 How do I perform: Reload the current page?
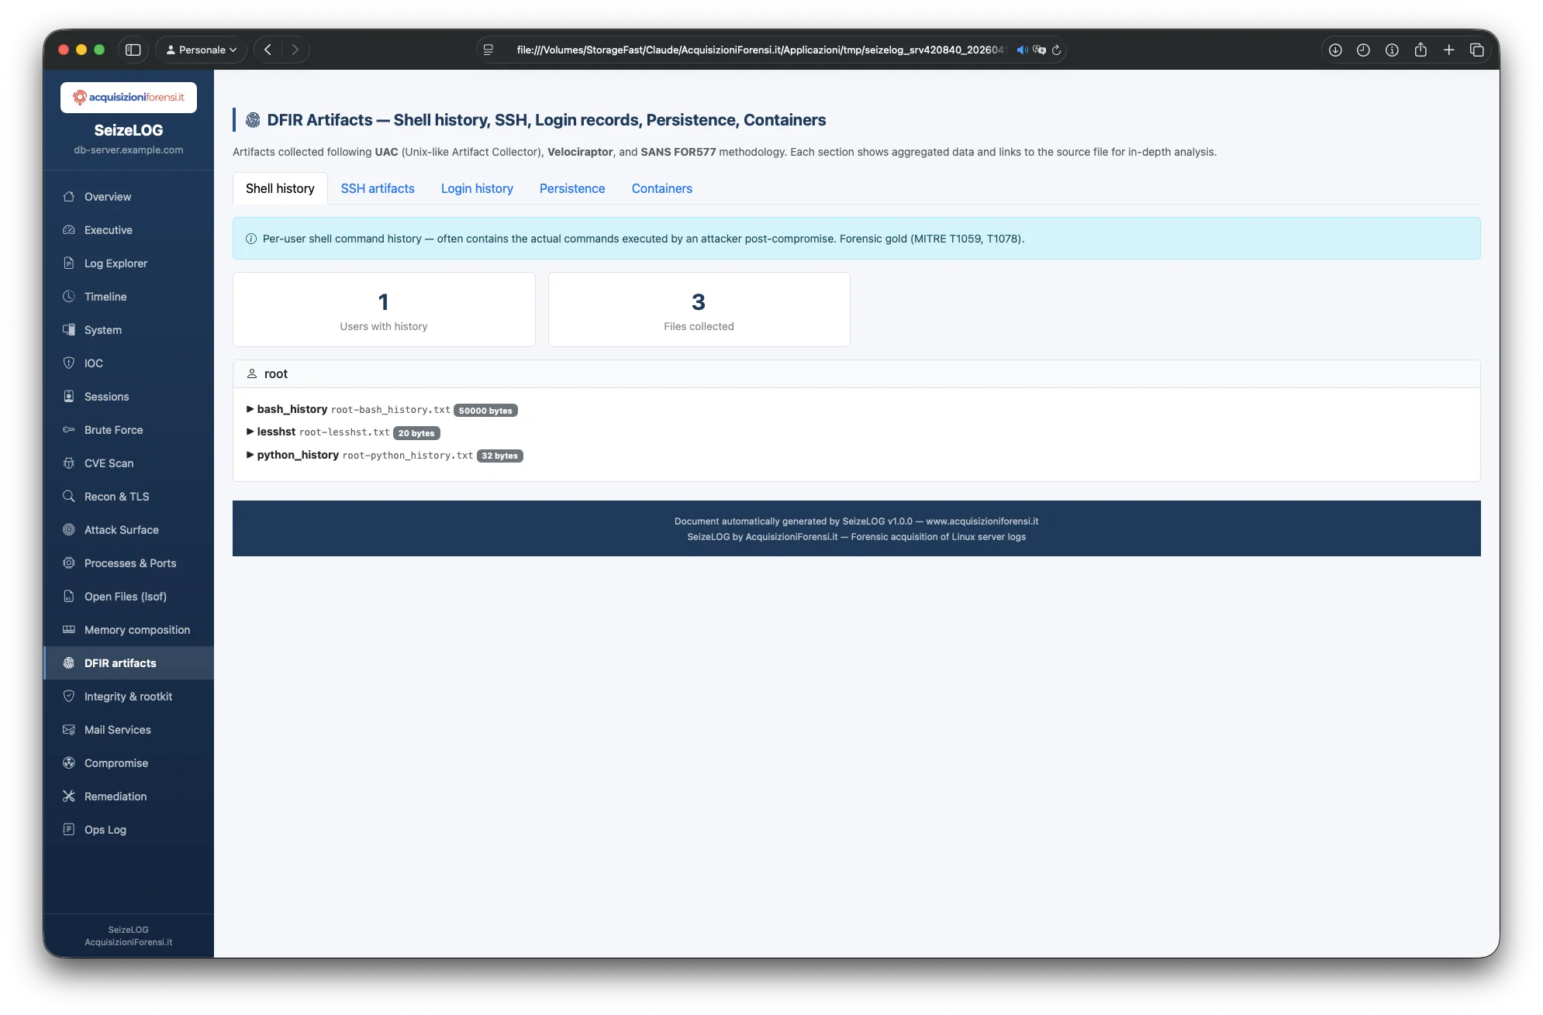(1056, 50)
